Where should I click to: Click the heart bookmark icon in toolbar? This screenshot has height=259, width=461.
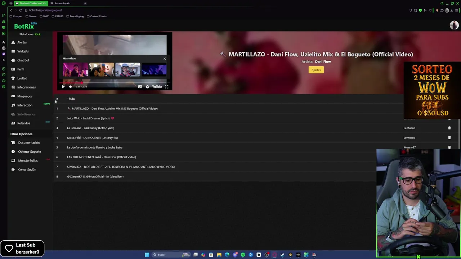(x=430, y=10)
